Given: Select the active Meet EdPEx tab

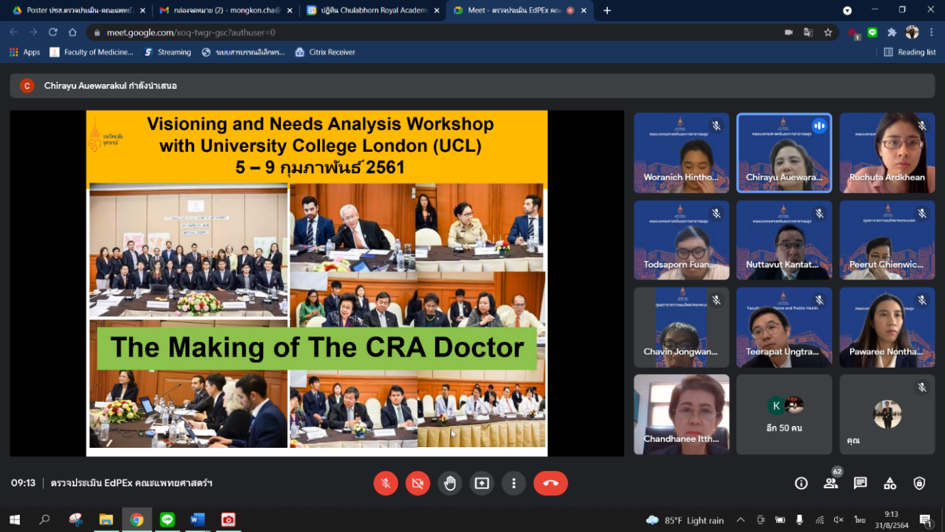Looking at the screenshot, I should [520, 10].
